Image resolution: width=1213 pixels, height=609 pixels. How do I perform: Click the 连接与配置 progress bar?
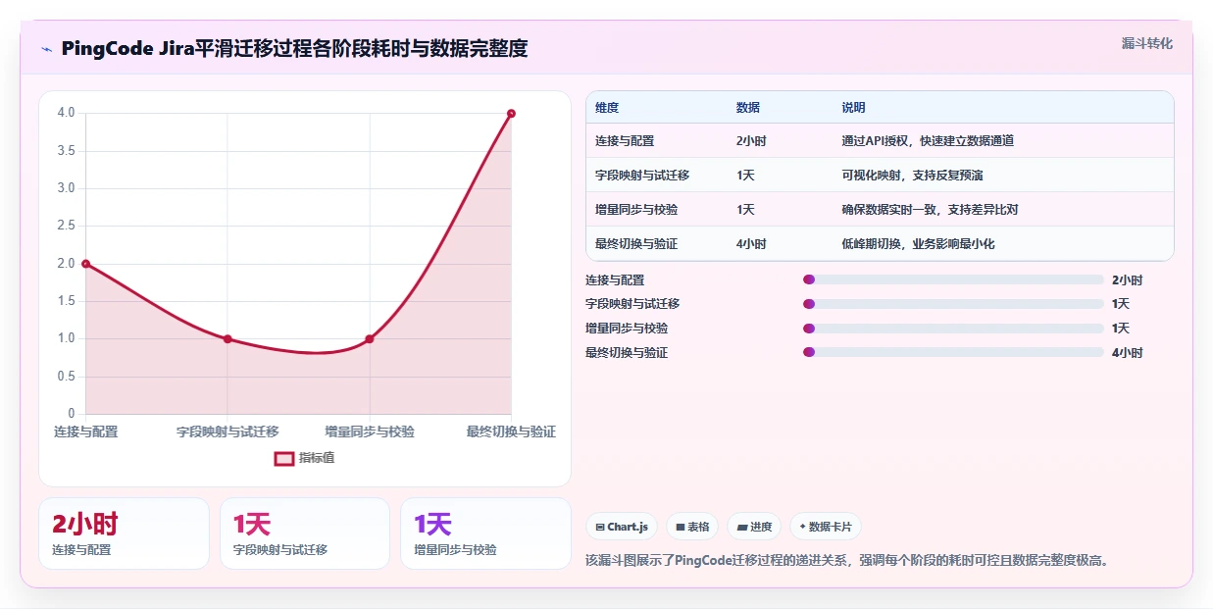[x=953, y=280]
